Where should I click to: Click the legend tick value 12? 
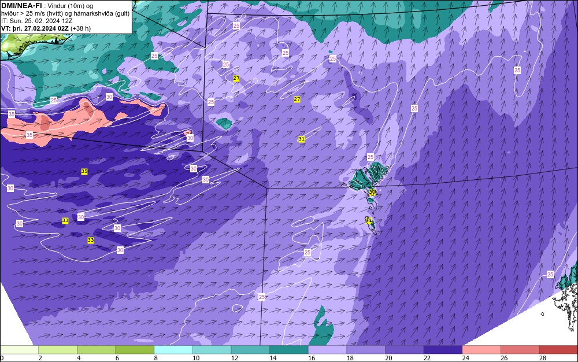(x=235, y=358)
